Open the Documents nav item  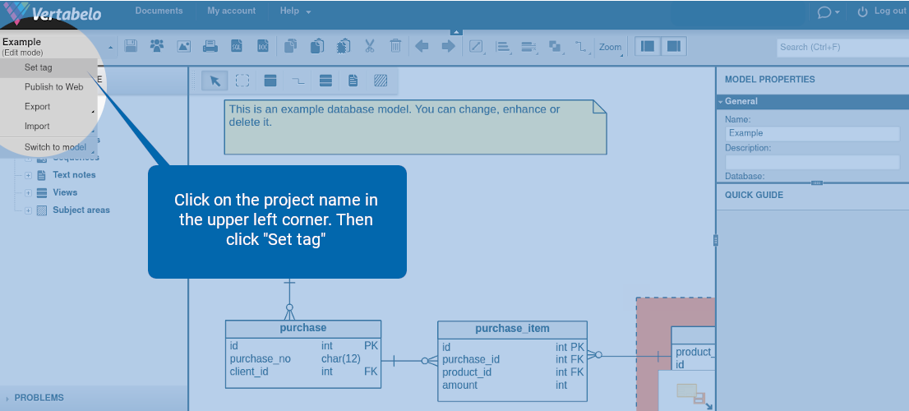(159, 11)
